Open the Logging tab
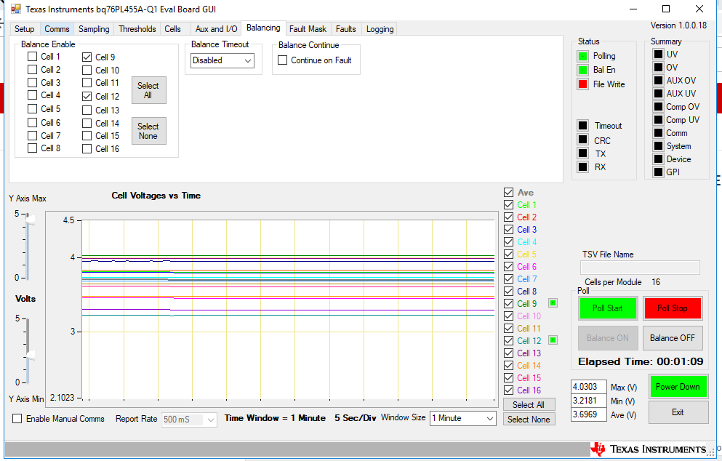The height and width of the screenshot is (461, 722). pyautogui.click(x=380, y=29)
